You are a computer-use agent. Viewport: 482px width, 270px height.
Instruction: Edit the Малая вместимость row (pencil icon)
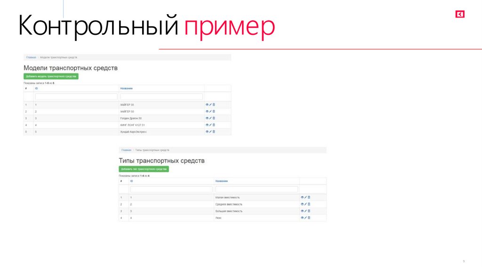(305, 198)
